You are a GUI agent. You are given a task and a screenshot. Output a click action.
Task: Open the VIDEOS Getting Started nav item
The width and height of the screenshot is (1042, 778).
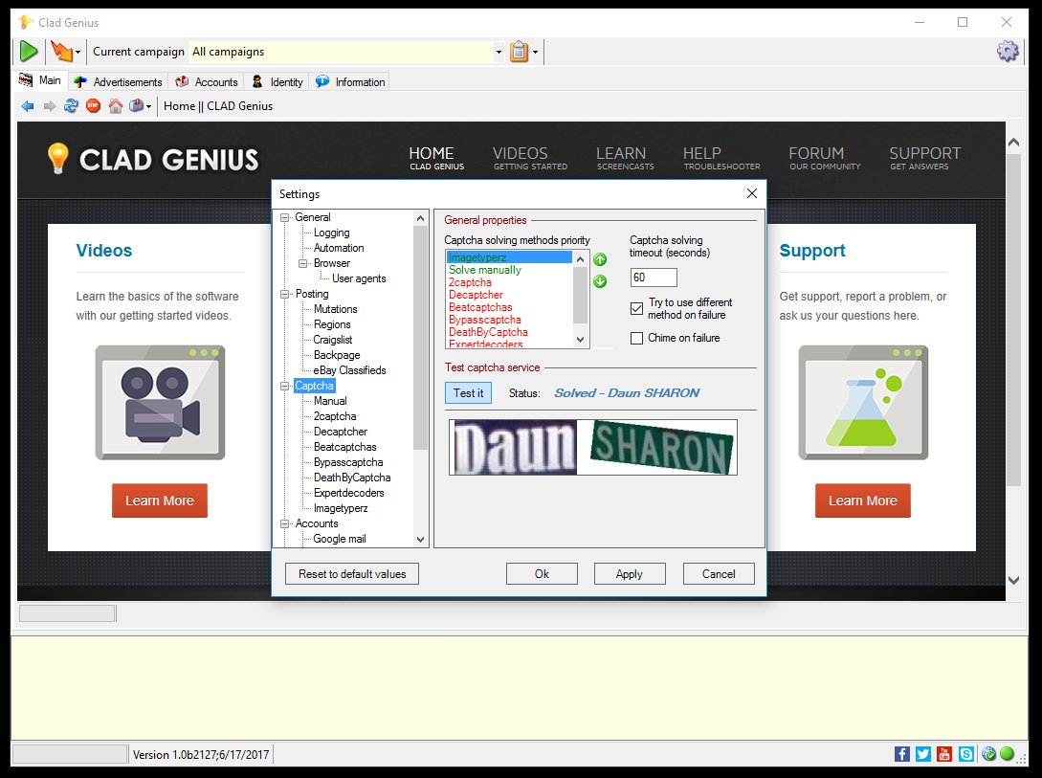tap(530, 158)
